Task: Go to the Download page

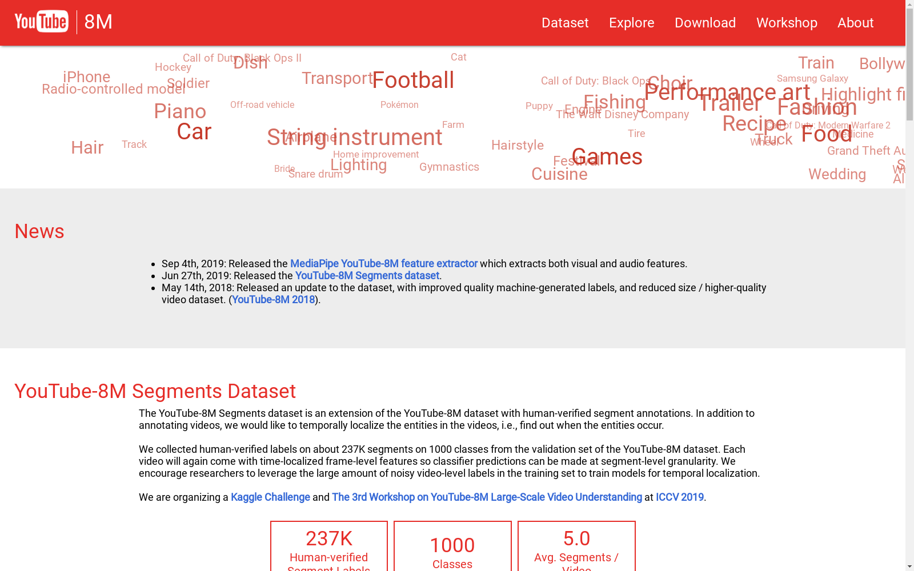Action: point(705,23)
